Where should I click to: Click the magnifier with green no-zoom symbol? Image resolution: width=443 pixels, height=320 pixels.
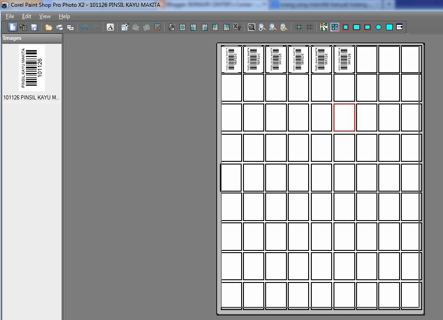coord(284,27)
